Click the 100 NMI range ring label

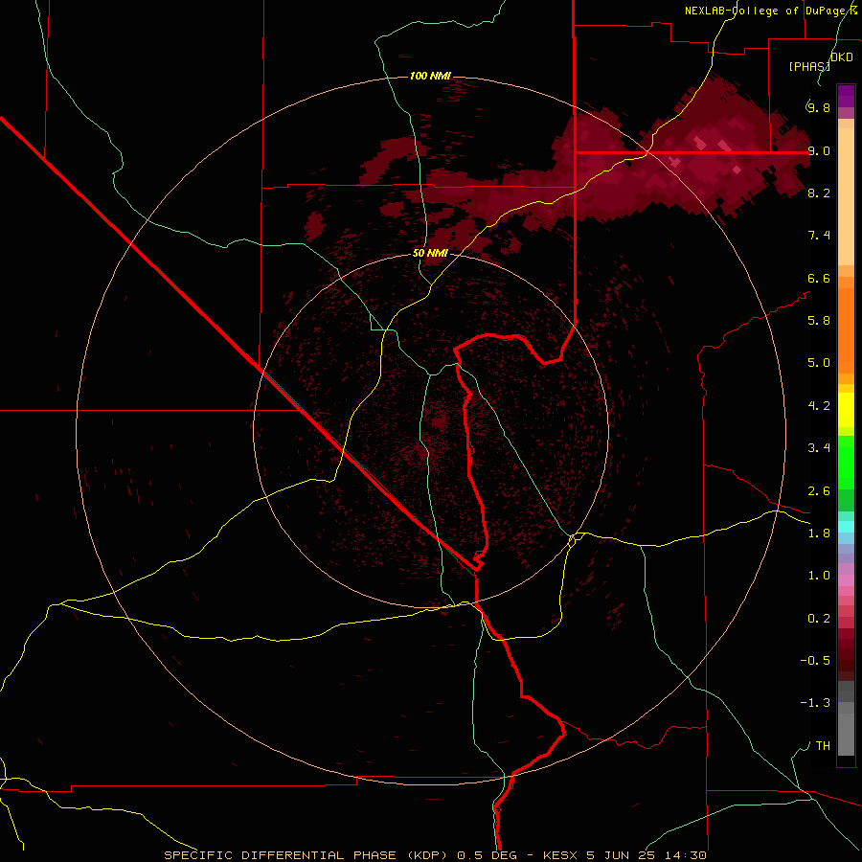click(430, 76)
